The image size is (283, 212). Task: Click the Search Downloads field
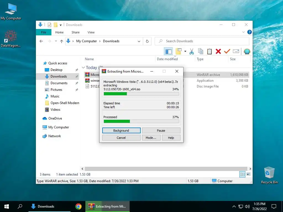202,41
